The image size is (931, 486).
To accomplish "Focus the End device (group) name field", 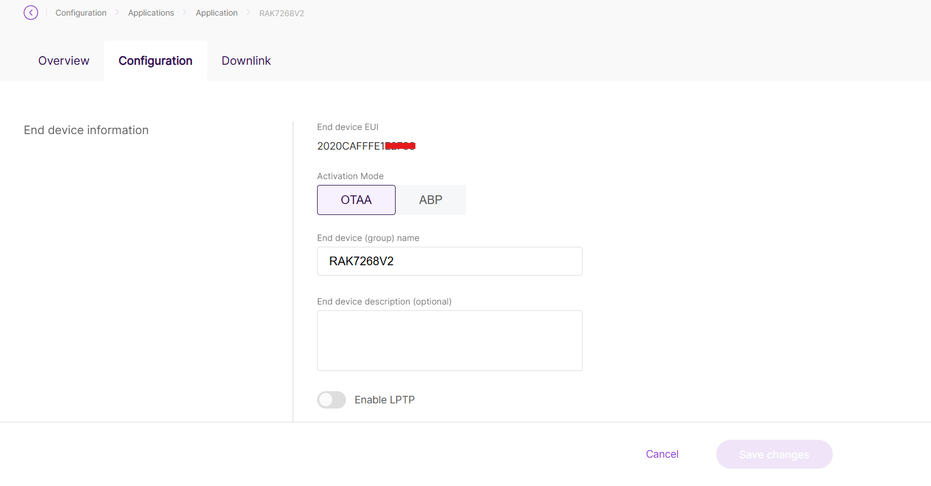I will coord(449,261).
